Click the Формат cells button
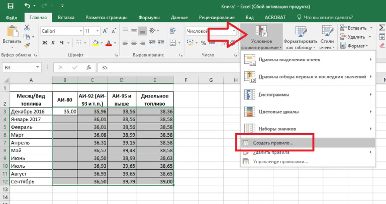This screenshot has height=204, width=386. coord(354,46)
